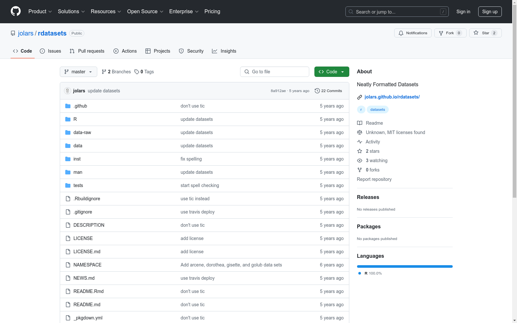Select the Code tab
517x323 pixels.
pyautogui.click(x=23, y=51)
